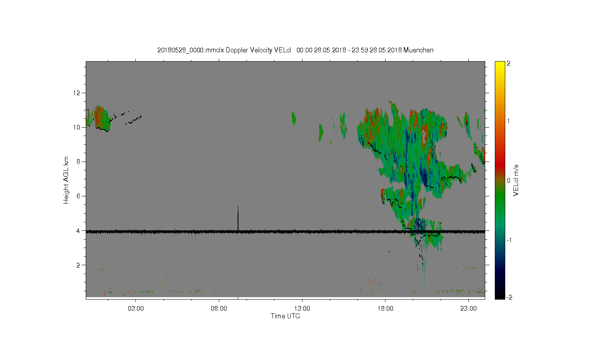Click the "Muenchen" station name in the title
Viewport: 601px width, 360px height.
click(418, 50)
